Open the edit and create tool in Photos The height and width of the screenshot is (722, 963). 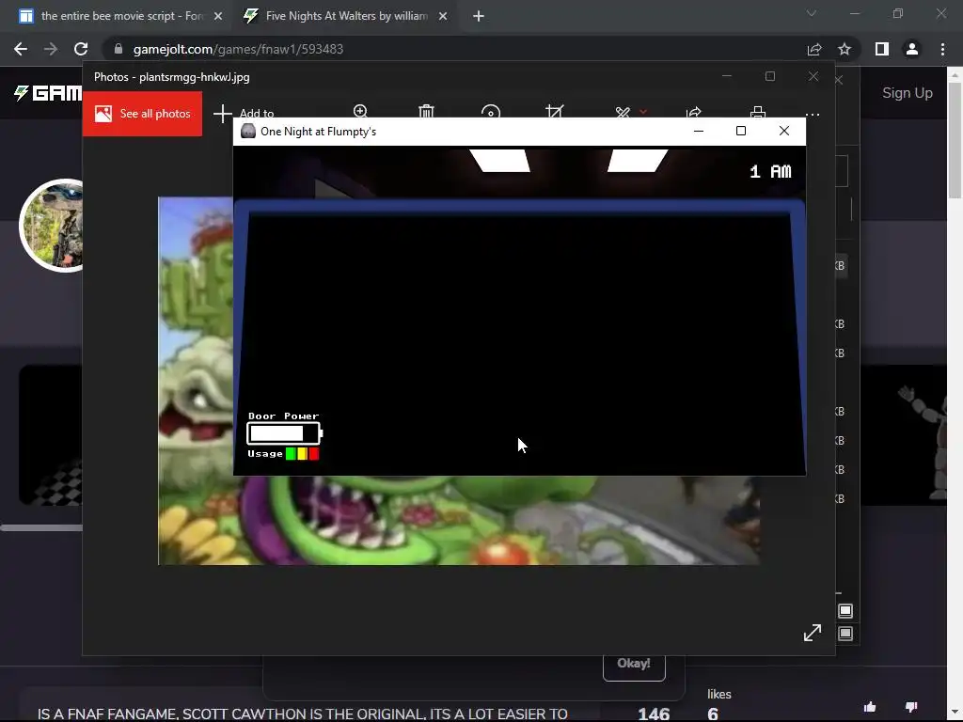(x=623, y=112)
